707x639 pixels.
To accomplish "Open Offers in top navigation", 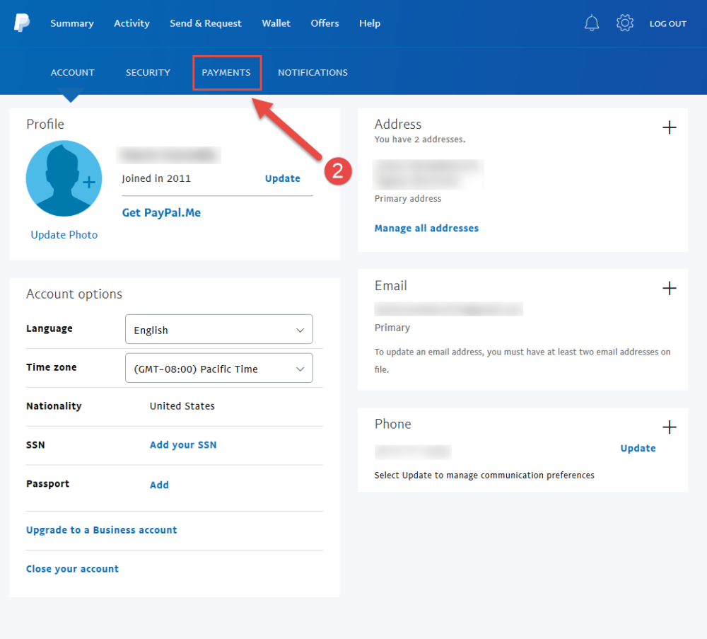I will click(x=325, y=23).
